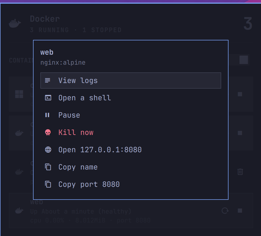
Task: Open 127.0.0.1:8080 in browser
Action: [x=131, y=150]
